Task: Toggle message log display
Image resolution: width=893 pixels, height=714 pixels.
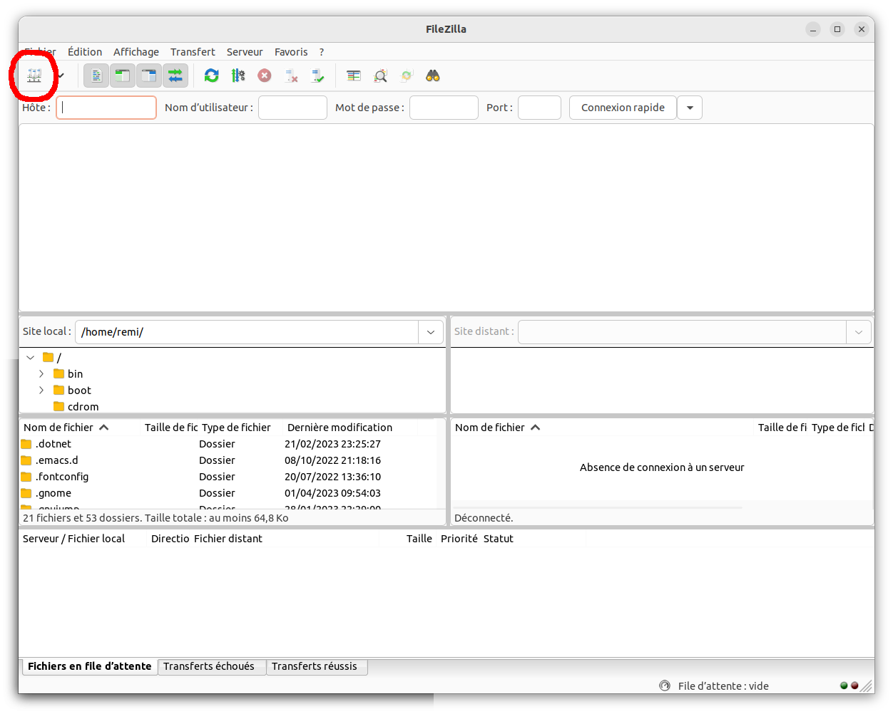Action: coord(96,76)
